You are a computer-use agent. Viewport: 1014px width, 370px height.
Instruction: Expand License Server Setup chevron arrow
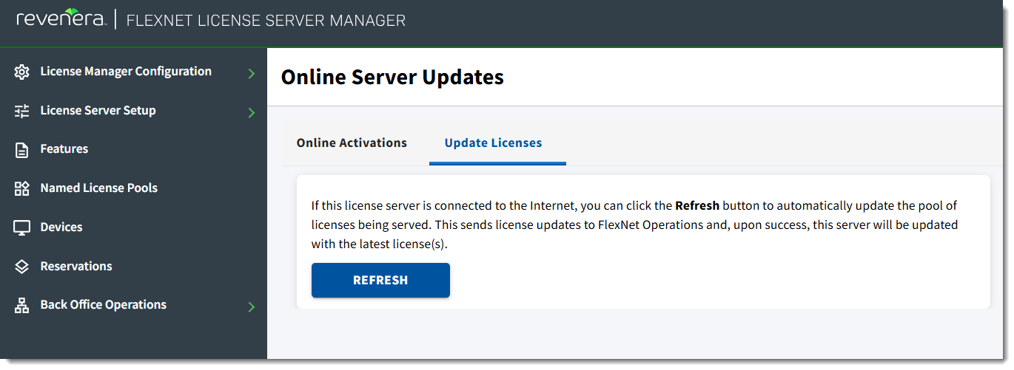point(252,113)
